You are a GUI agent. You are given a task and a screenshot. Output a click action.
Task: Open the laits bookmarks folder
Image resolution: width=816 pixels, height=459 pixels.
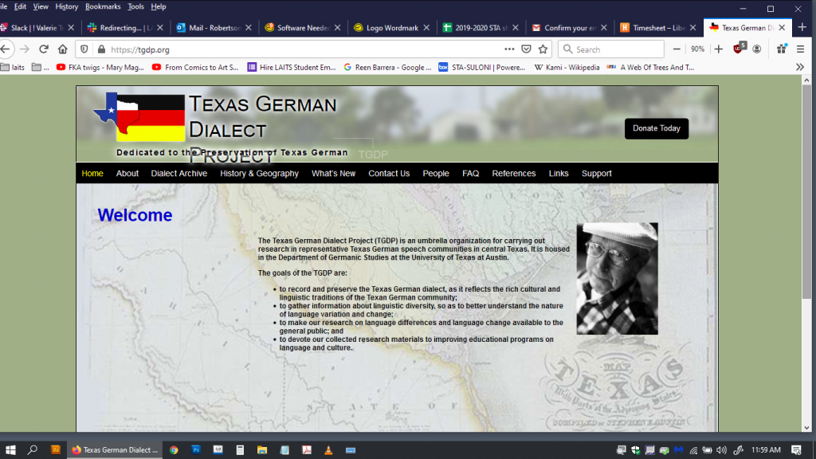tap(13, 67)
